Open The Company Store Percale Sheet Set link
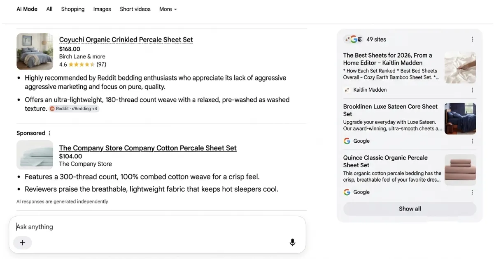Screen dimensions: 494x259 pos(148,148)
